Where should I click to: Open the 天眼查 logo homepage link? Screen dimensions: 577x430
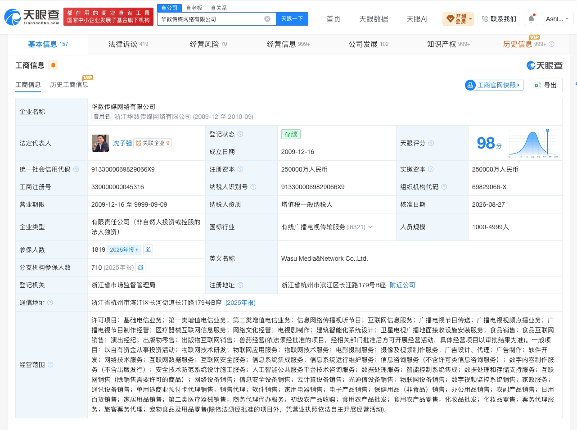click(32, 17)
